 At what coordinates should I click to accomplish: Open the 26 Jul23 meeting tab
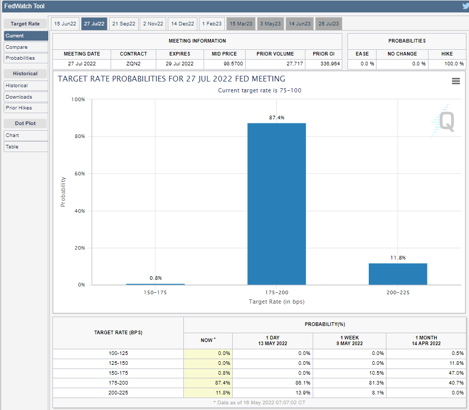click(329, 24)
